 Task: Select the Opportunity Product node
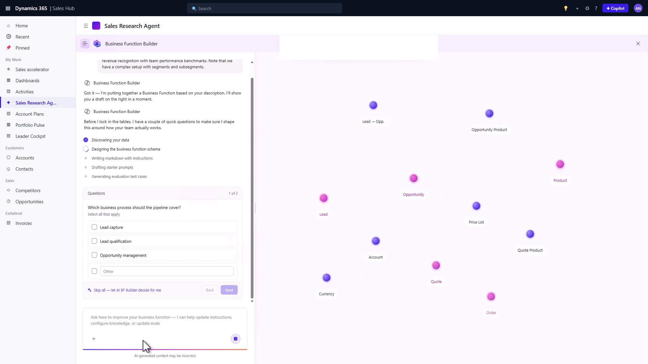[x=489, y=114]
